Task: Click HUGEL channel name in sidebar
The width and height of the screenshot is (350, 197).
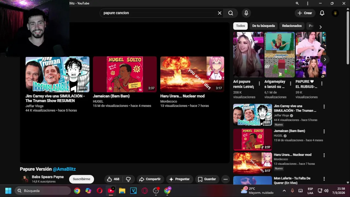Action: pyautogui.click(x=278, y=136)
